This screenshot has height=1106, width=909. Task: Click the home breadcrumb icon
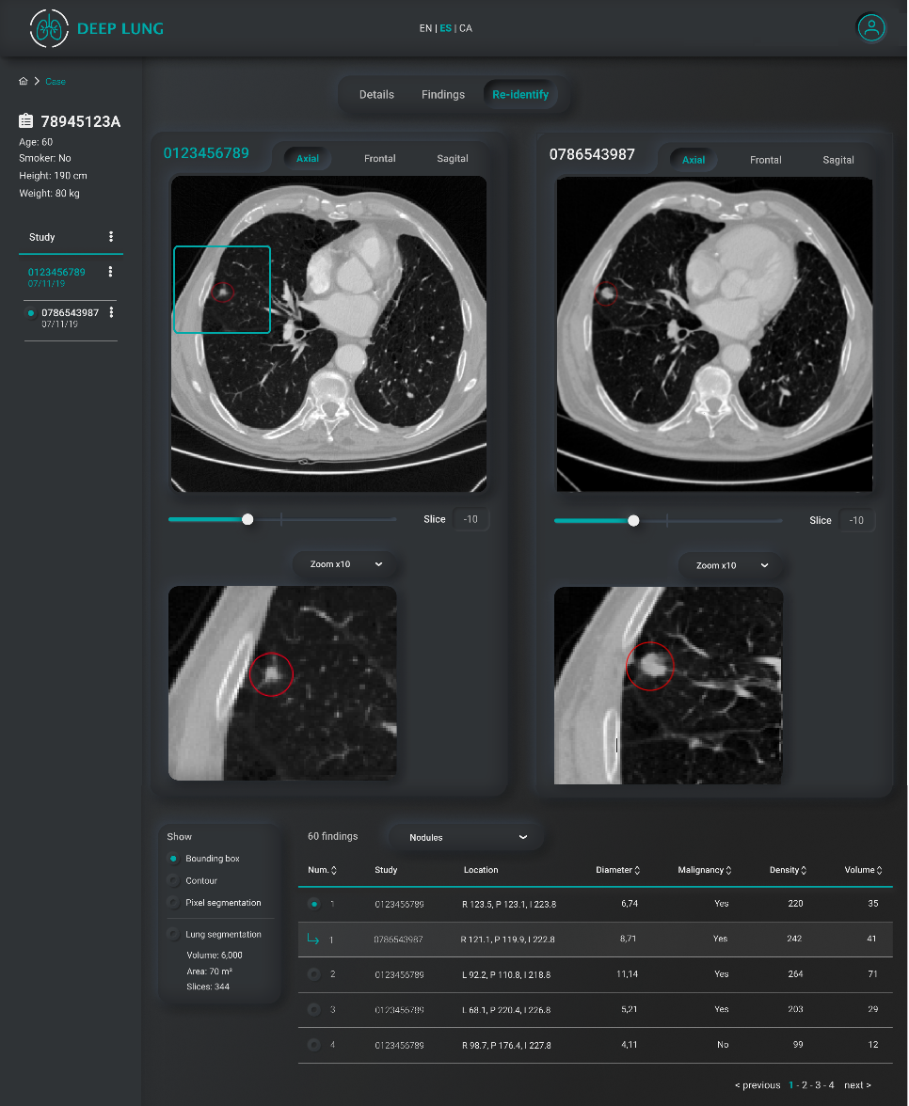(24, 82)
